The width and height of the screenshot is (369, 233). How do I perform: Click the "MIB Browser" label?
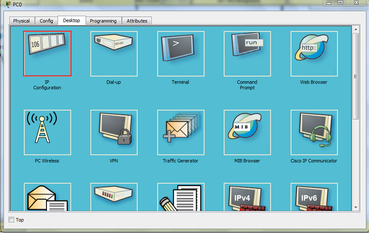coord(247,161)
